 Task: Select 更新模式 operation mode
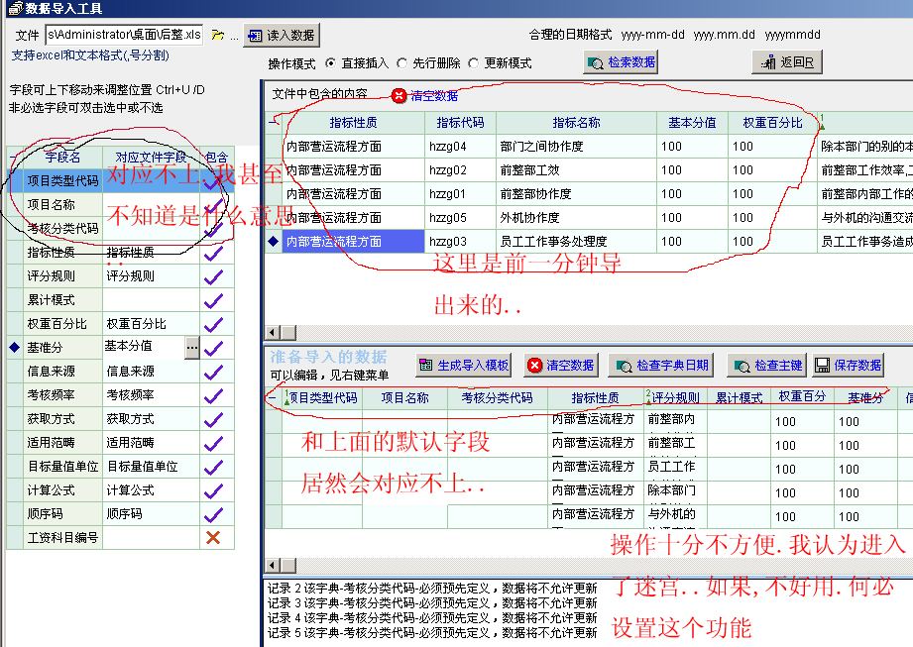tap(474, 62)
